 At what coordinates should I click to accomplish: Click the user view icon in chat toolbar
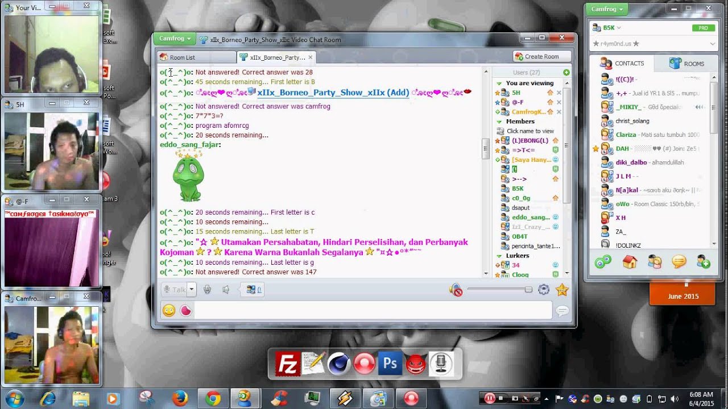[x=253, y=290]
